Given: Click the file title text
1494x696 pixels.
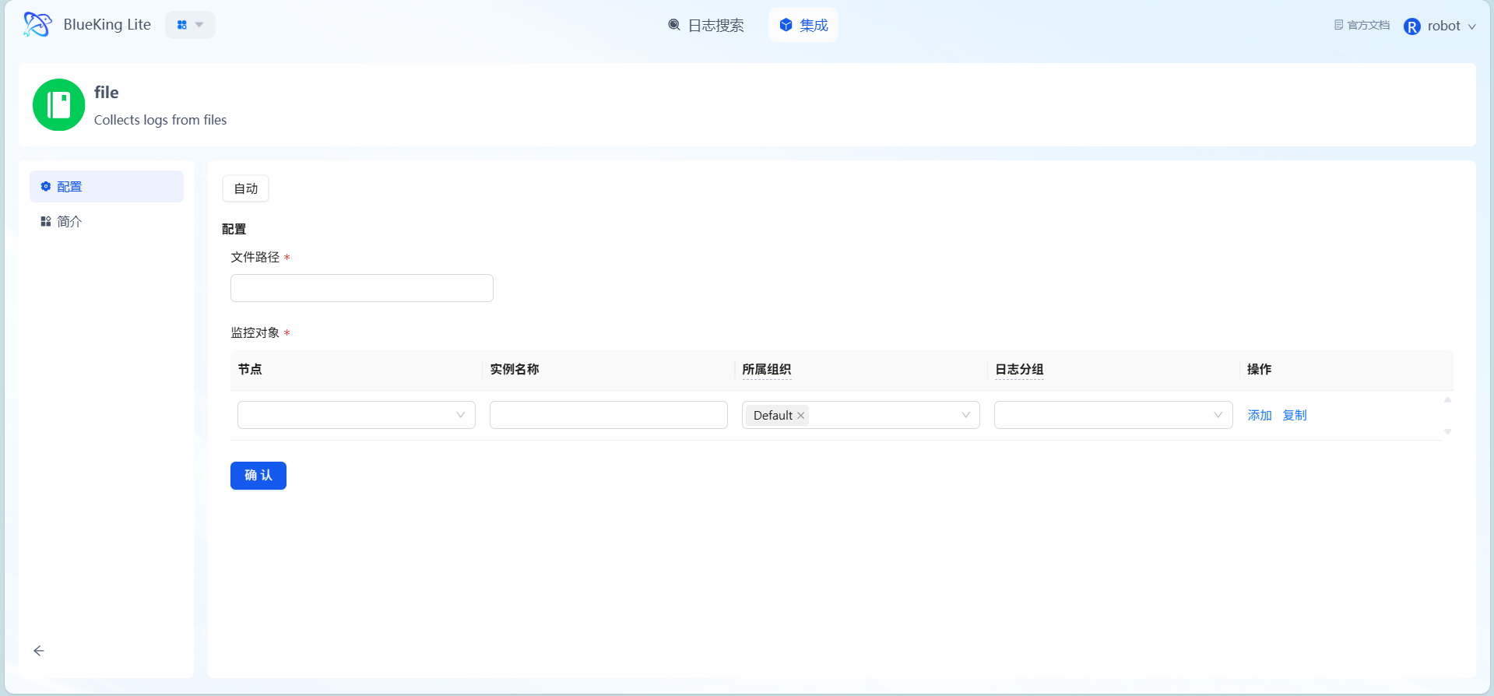Looking at the screenshot, I should click(107, 93).
